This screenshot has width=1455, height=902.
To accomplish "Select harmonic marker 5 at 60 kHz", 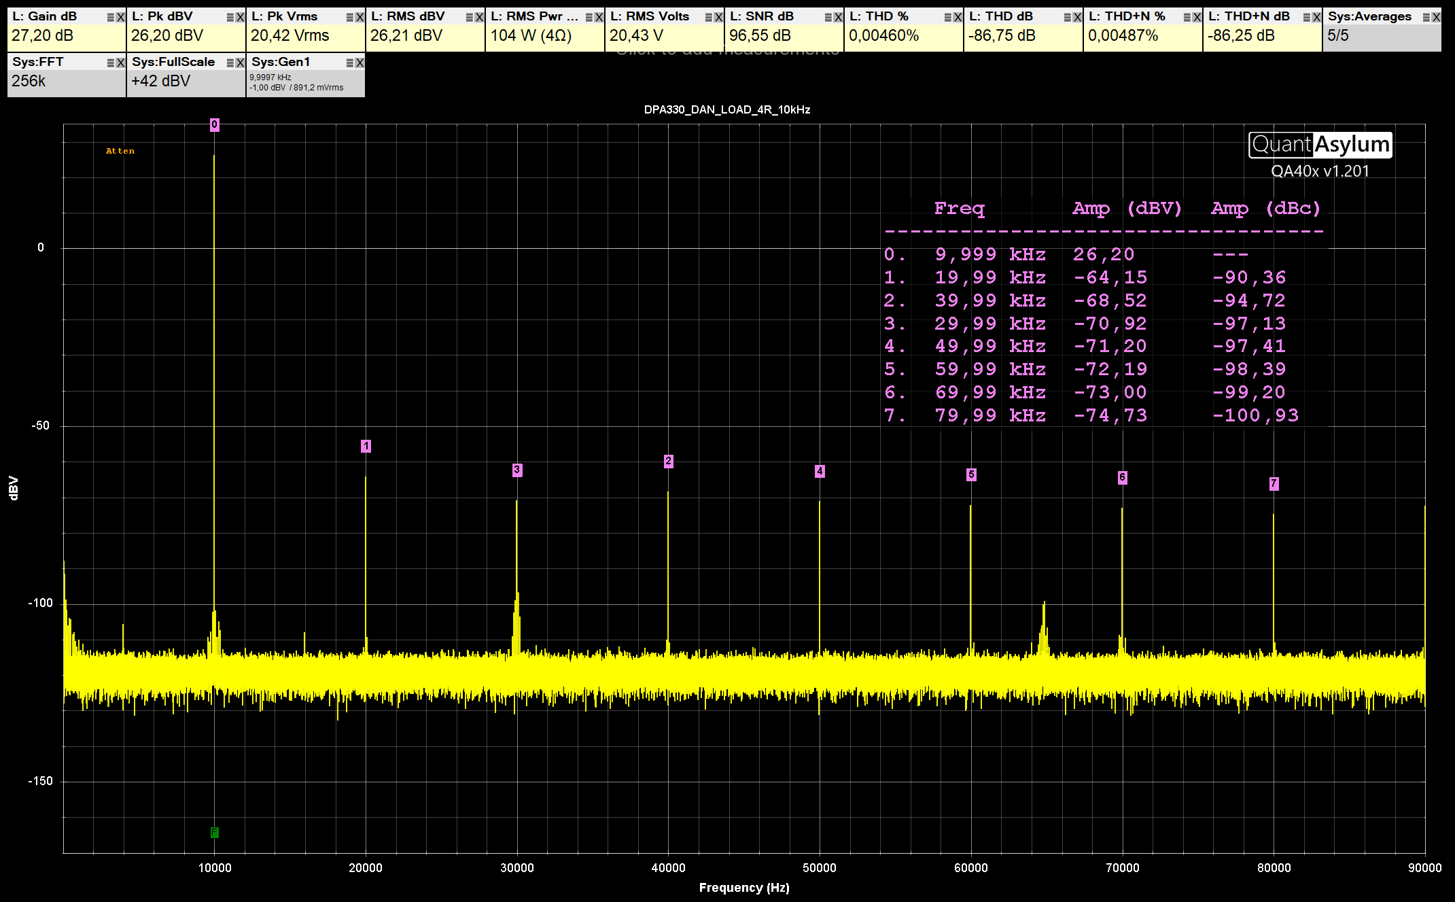I will (971, 474).
